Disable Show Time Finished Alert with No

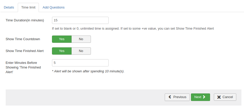coord(81,51)
